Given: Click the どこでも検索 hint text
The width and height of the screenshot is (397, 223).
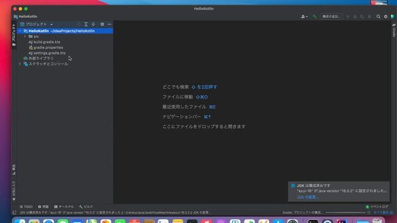Looking at the screenshot, I should click(176, 87).
